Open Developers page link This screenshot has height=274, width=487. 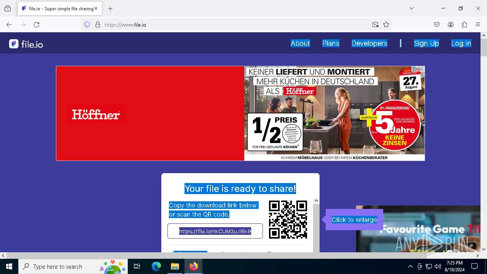click(x=369, y=43)
